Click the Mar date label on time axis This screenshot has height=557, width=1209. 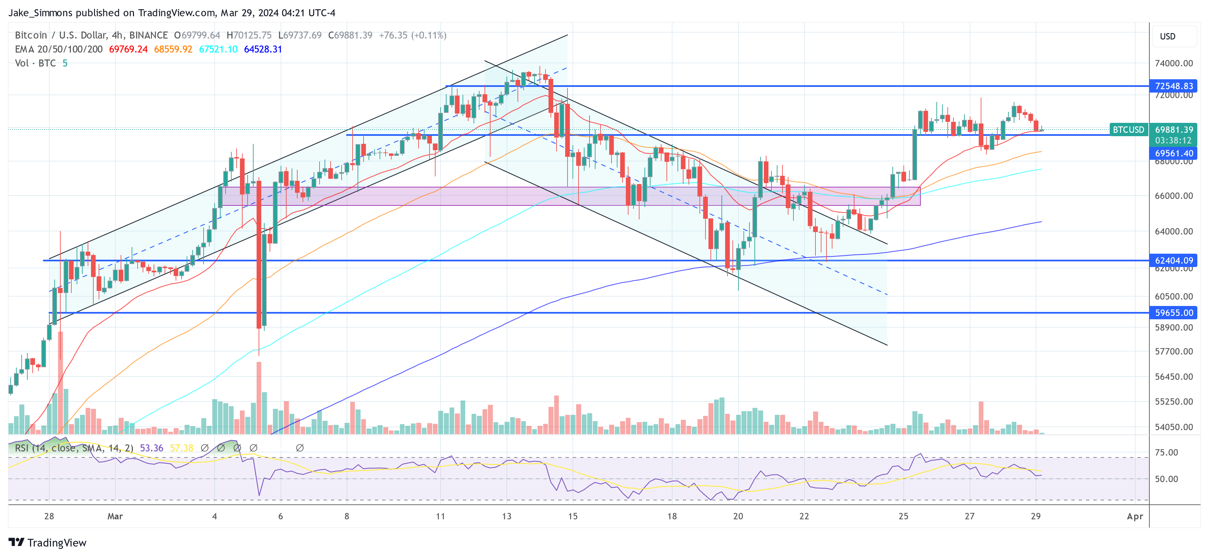(x=115, y=516)
